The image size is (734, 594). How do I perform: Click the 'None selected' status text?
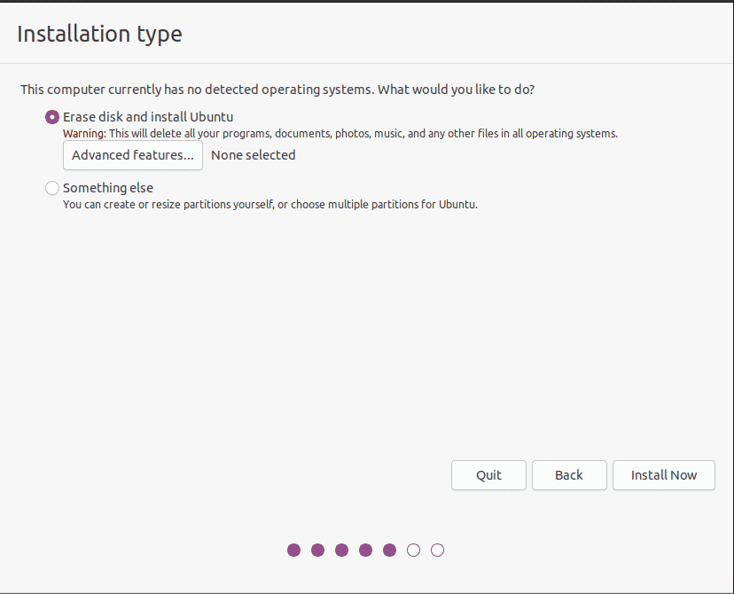tap(254, 155)
